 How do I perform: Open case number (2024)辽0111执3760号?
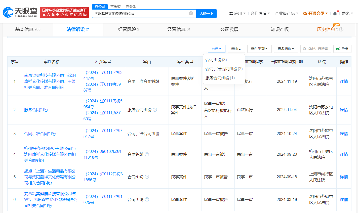102,116
